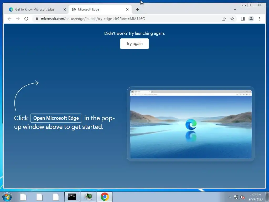
Task: Close the Microsoft Edge tab
Action: click(x=127, y=9)
